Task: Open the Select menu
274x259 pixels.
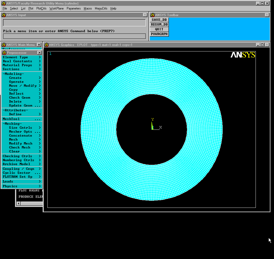Action: tap(14, 8)
